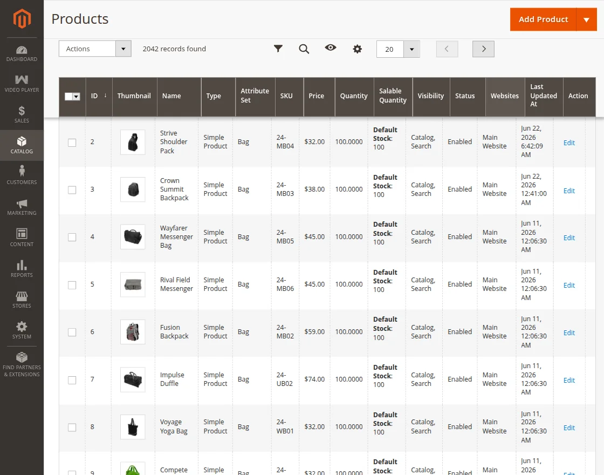Tick checkbox for Crown Summit Backpack
This screenshot has height=475, width=604.
(x=72, y=190)
